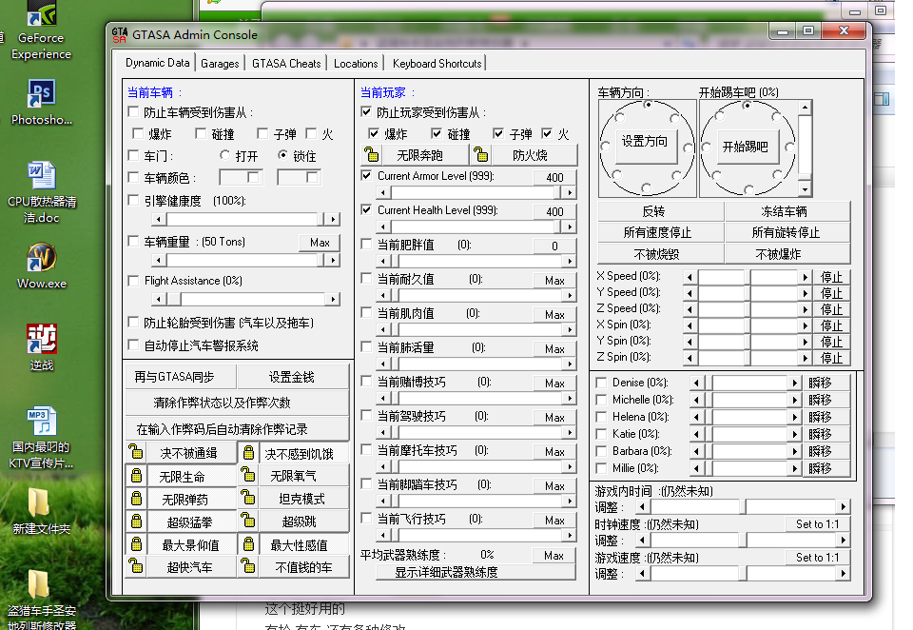Open the Garages tab
Viewport: 913px width, 630px height.
click(x=220, y=64)
